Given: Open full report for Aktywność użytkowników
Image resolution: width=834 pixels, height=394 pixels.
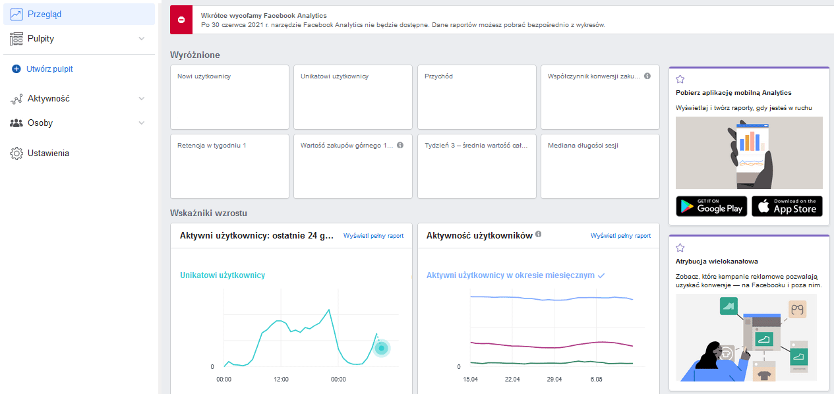Looking at the screenshot, I should click(620, 235).
